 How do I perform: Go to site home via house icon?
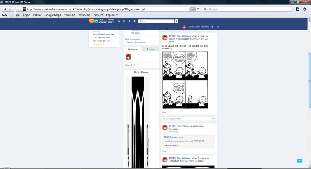(x=119, y=21)
